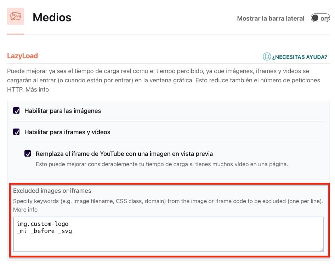Click inside the excluded images text area

168,234
